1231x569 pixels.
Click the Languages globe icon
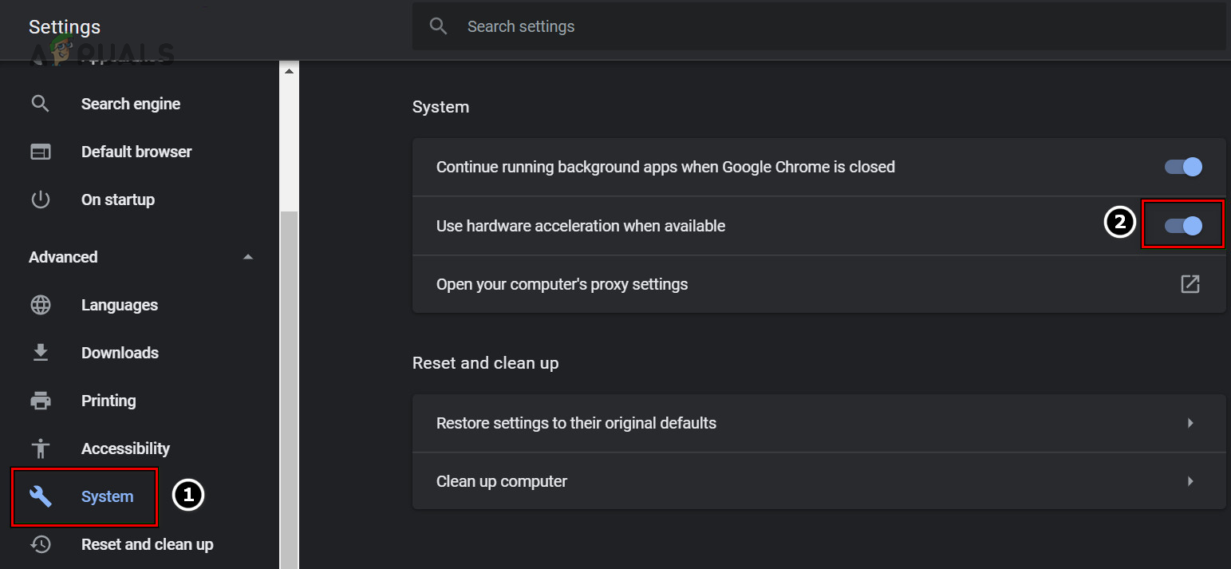pos(40,305)
